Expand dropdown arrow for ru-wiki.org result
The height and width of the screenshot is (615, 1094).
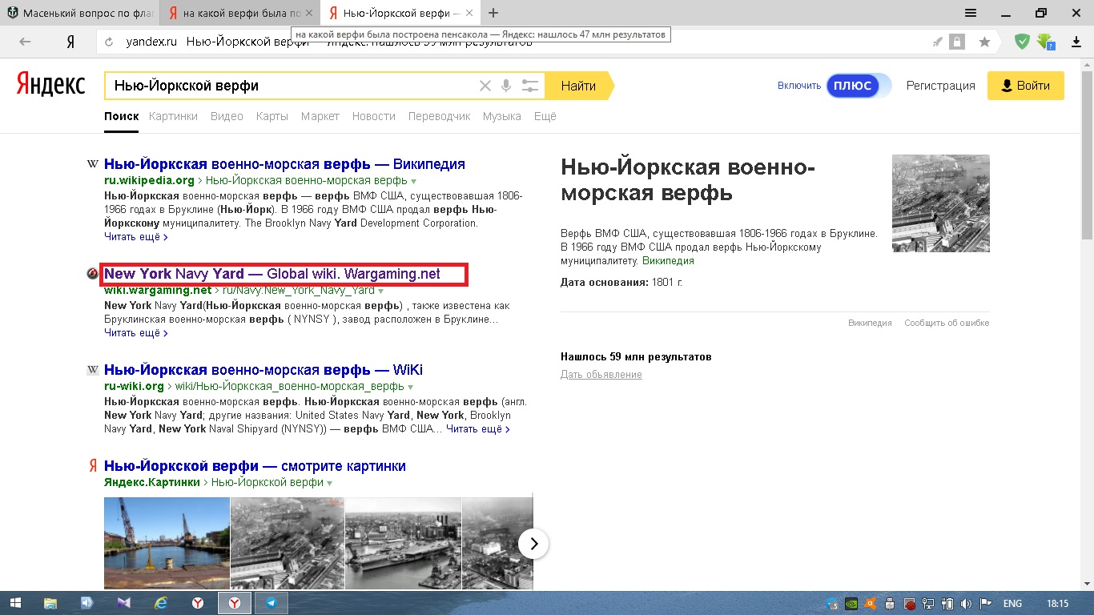pyautogui.click(x=412, y=387)
